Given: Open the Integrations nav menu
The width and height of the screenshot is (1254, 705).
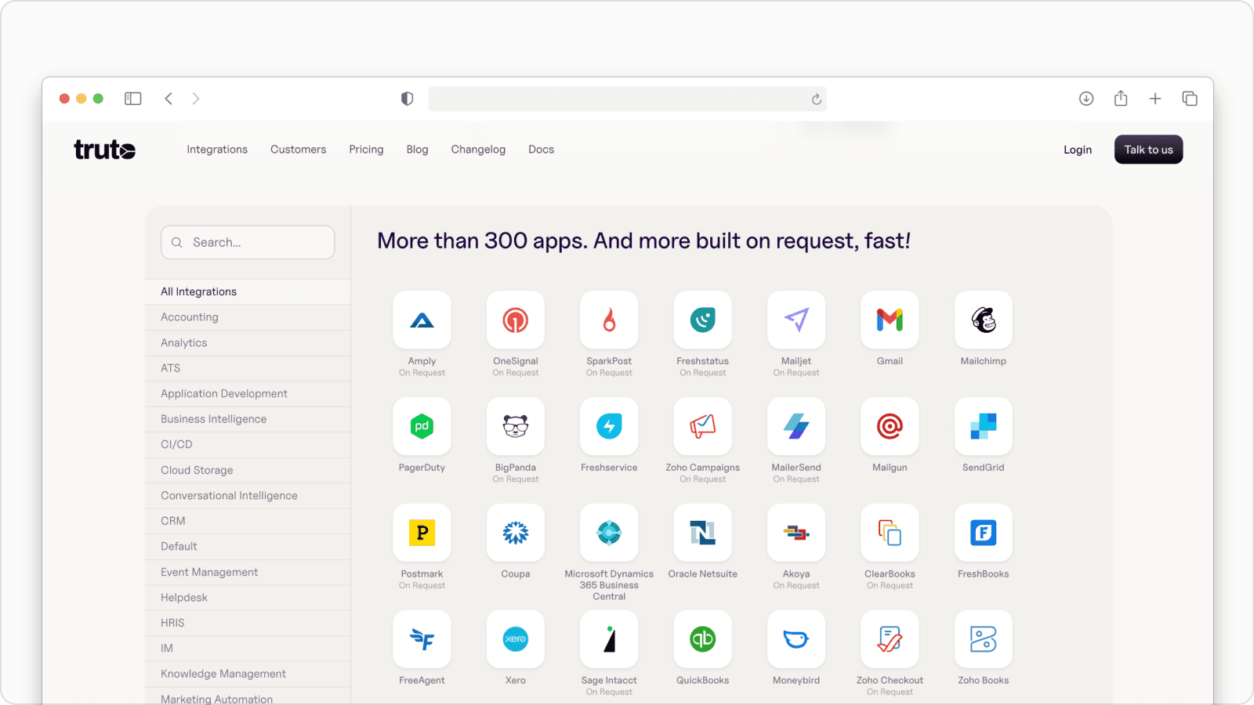Looking at the screenshot, I should (217, 150).
